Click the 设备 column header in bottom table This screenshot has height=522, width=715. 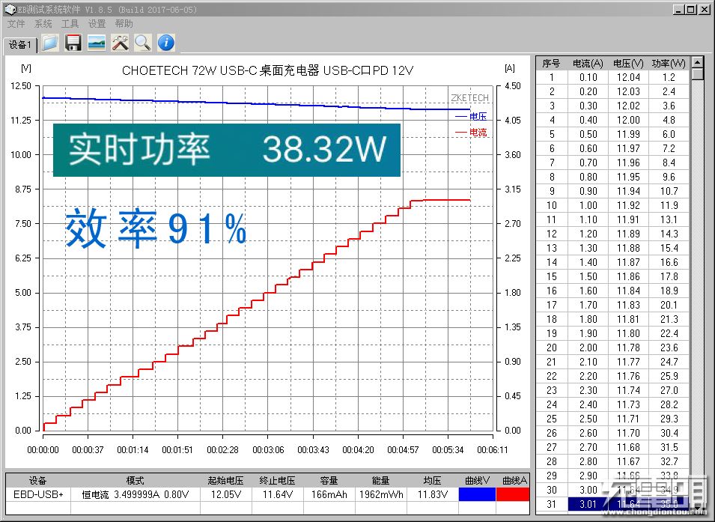click(x=38, y=480)
